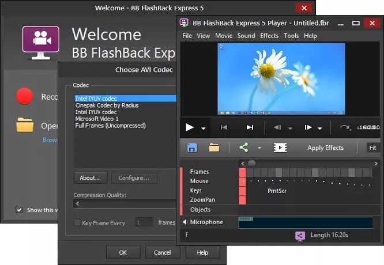Select the ZoomPan track label

click(x=202, y=200)
